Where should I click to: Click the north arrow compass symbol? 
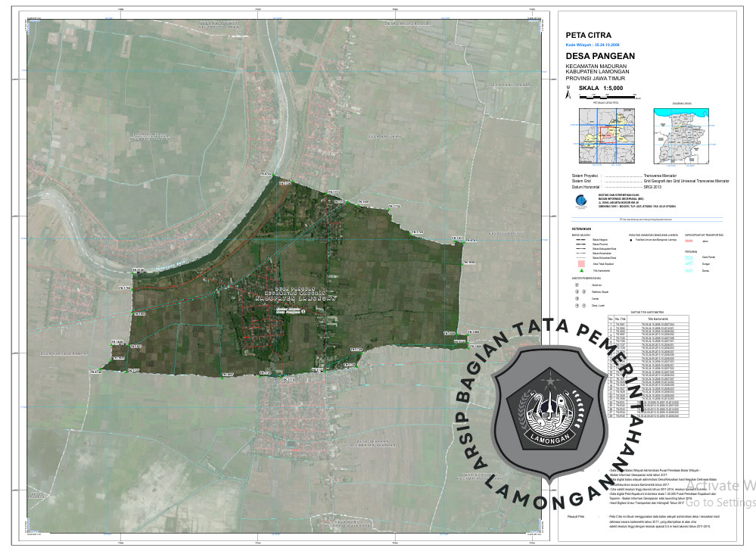[x=569, y=93]
